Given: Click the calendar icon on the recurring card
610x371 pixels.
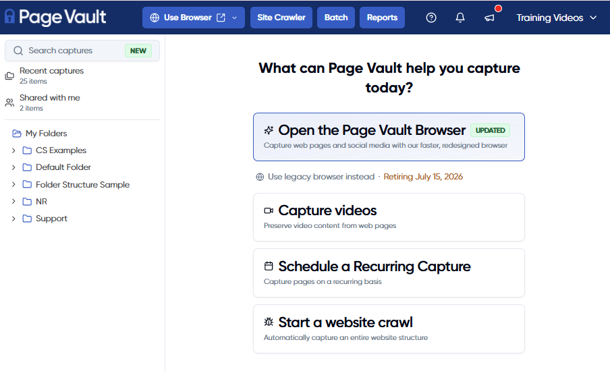Looking at the screenshot, I should (x=269, y=266).
